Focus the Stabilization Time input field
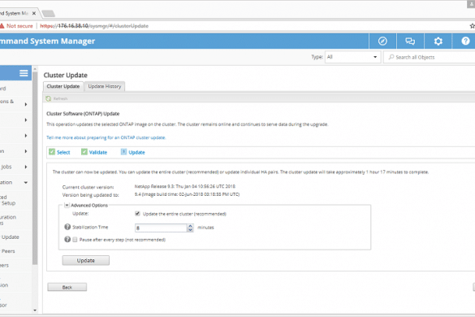The height and width of the screenshot is (317, 475). (161, 228)
